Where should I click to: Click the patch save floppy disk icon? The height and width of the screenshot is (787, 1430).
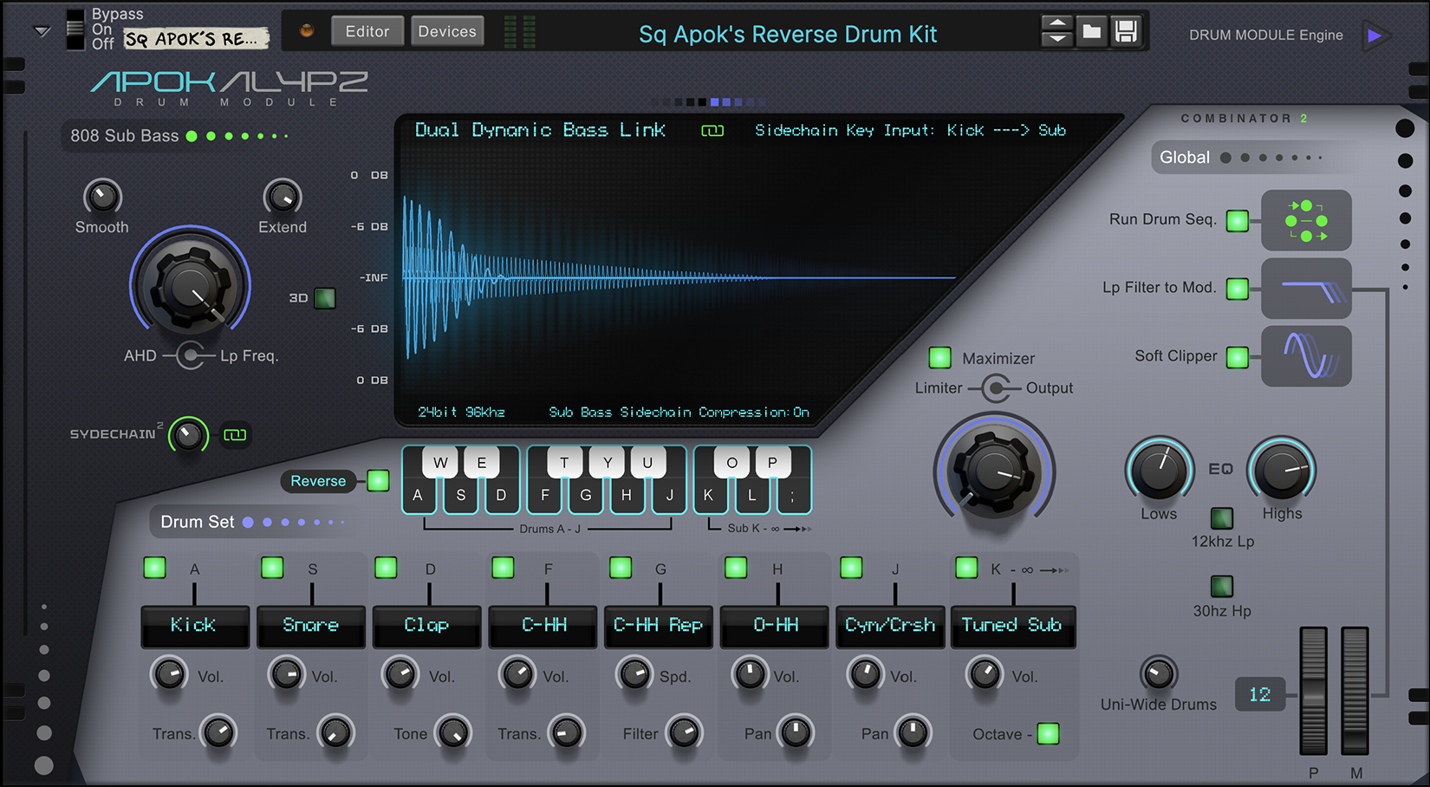click(1126, 30)
